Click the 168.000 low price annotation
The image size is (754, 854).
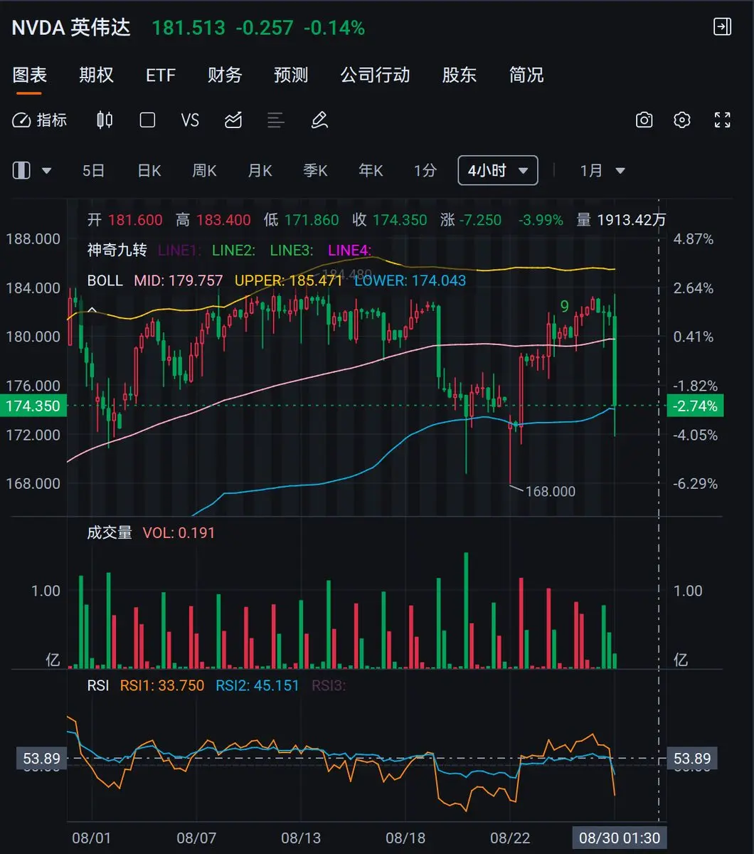tap(551, 491)
